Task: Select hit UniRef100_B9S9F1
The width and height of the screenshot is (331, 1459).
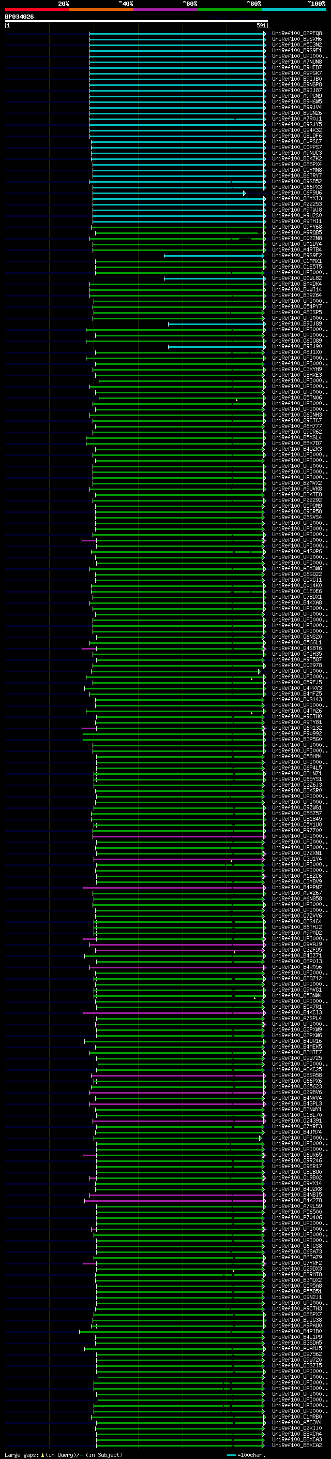Action: pyautogui.click(x=297, y=50)
